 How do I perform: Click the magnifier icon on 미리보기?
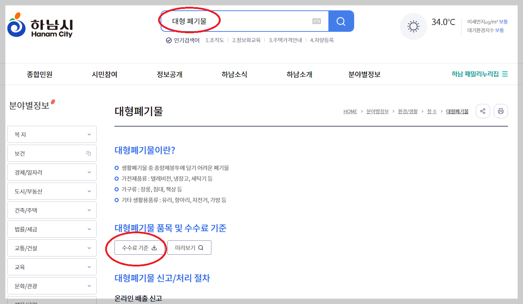(201, 248)
